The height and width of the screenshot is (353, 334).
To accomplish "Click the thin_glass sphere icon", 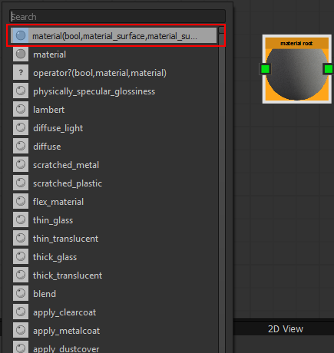I will [x=21, y=220].
